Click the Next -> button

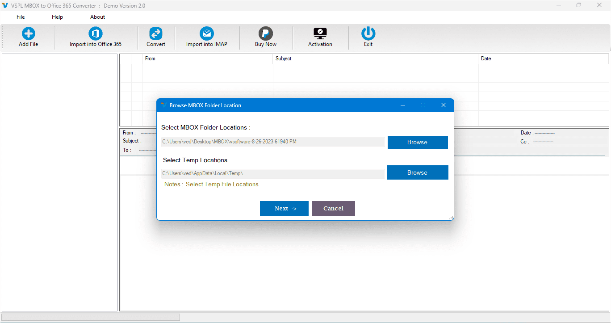[x=284, y=208]
